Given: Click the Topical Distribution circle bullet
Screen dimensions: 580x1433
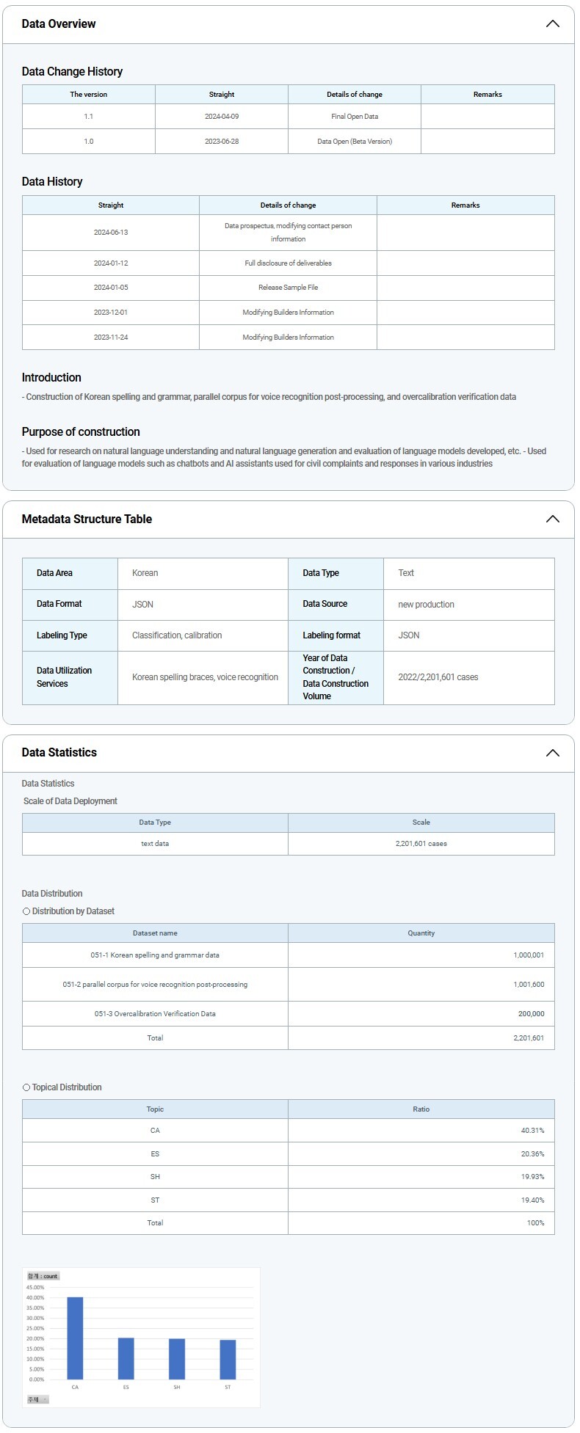Looking at the screenshot, I should 26,1087.
